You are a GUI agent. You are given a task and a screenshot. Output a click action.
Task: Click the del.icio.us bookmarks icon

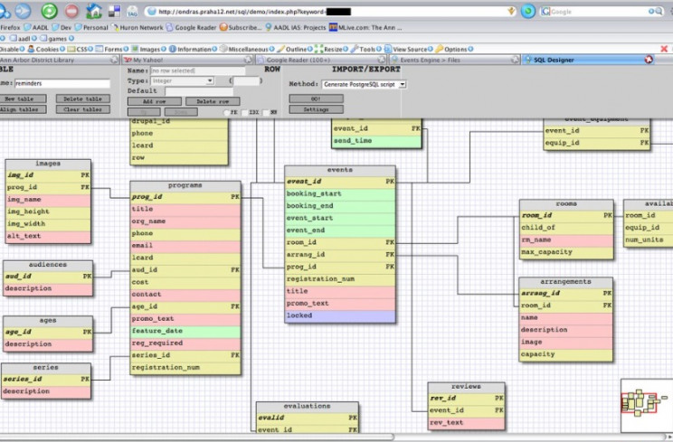coord(115,11)
